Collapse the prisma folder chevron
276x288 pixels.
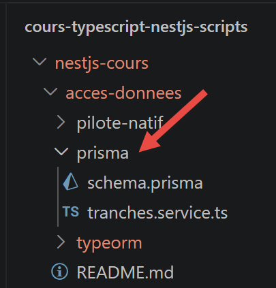[x=61, y=152]
